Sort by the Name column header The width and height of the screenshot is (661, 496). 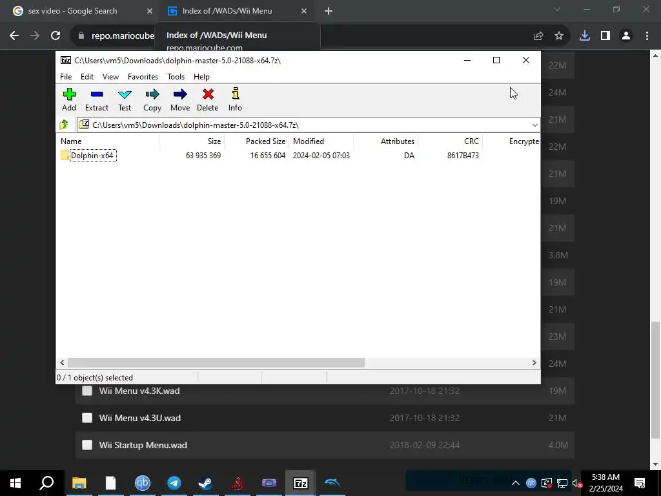click(108, 141)
